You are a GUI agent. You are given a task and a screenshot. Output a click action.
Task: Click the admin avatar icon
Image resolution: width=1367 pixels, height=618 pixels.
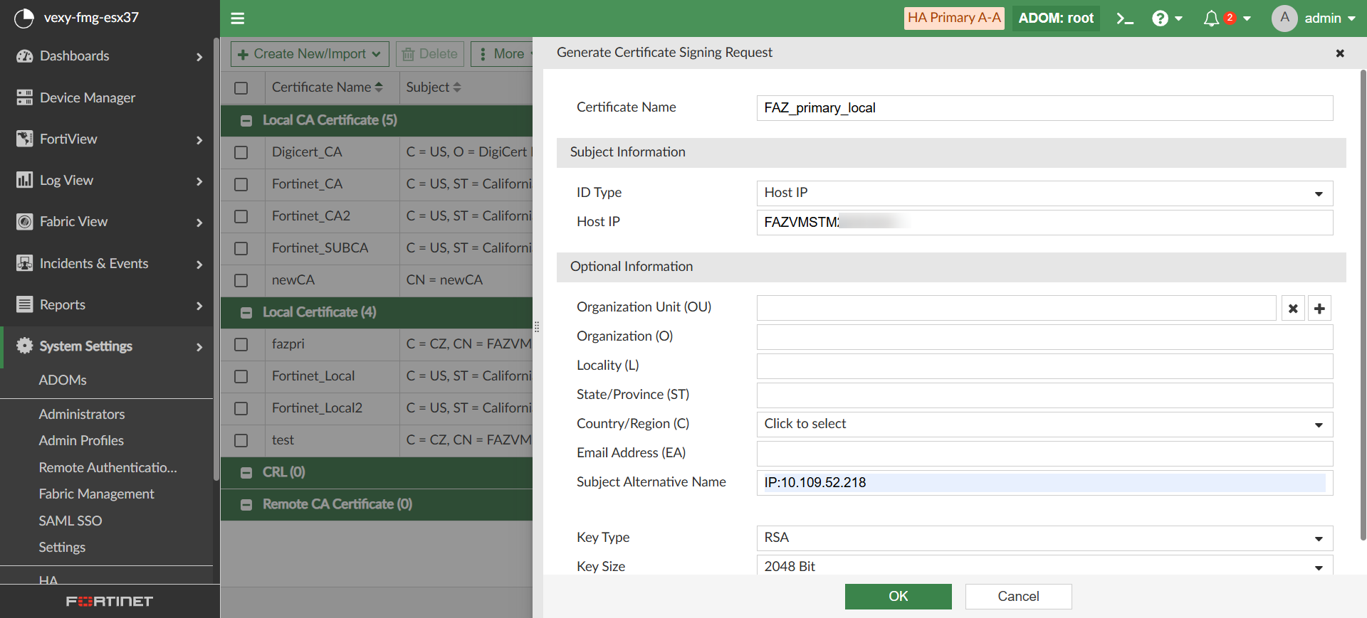pos(1284,18)
